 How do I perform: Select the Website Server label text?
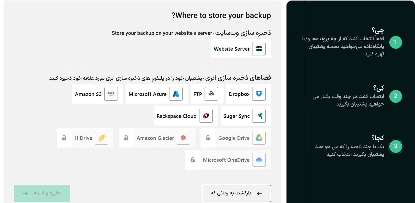[232, 49]
